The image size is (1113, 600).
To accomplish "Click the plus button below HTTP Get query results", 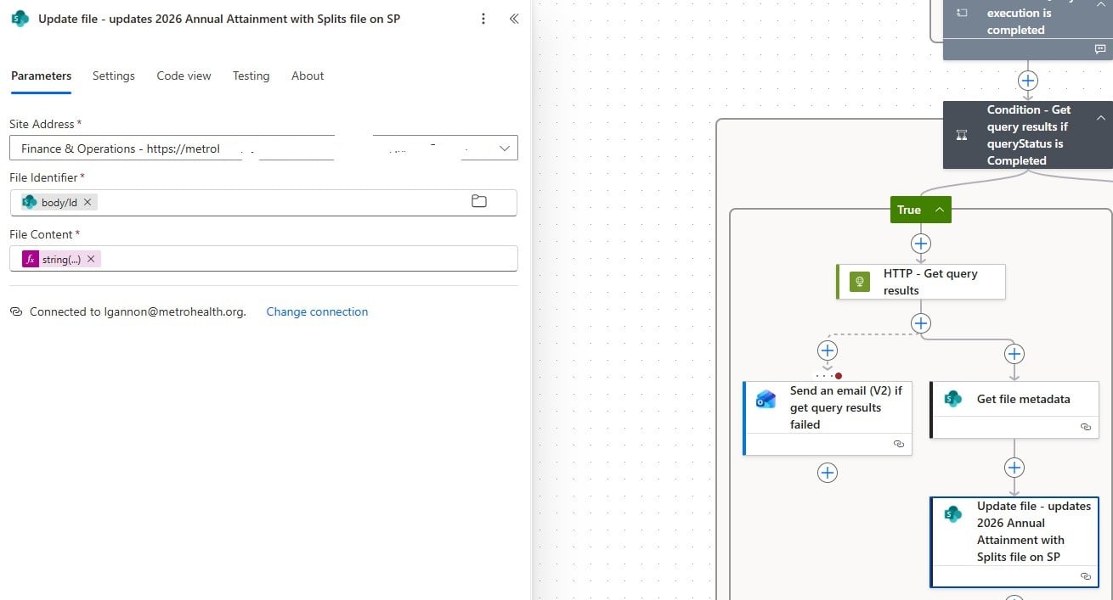I will tap(921, 322).
